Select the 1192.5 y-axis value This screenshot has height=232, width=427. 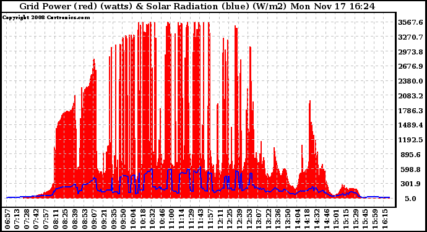coord(410,140)
